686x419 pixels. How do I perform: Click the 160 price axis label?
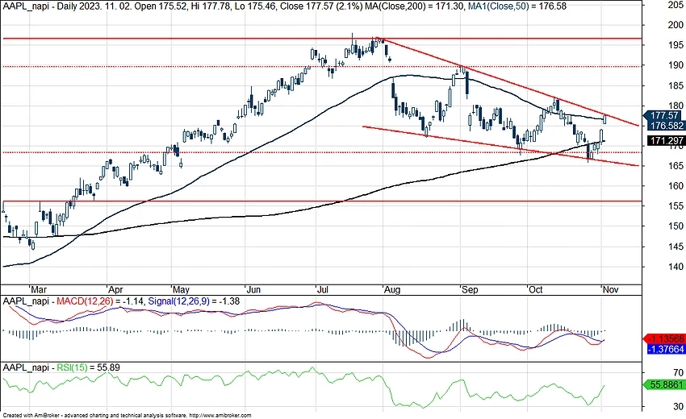(676, 185)
